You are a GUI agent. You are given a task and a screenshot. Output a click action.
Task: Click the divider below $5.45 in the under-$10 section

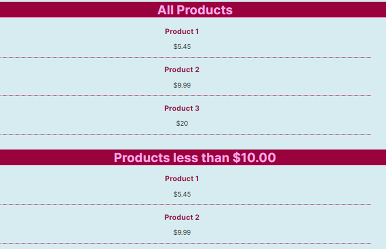tap(185, 205)
